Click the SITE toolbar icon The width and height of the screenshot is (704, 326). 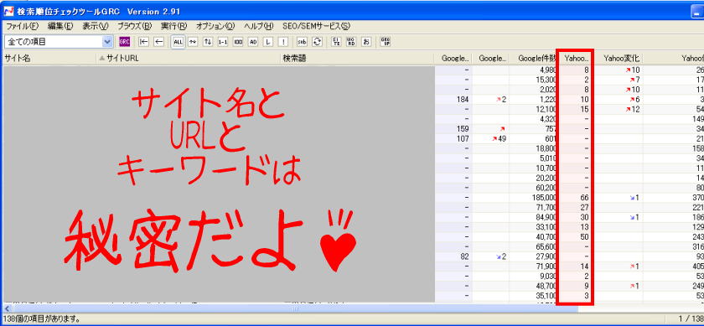(336, 42)
